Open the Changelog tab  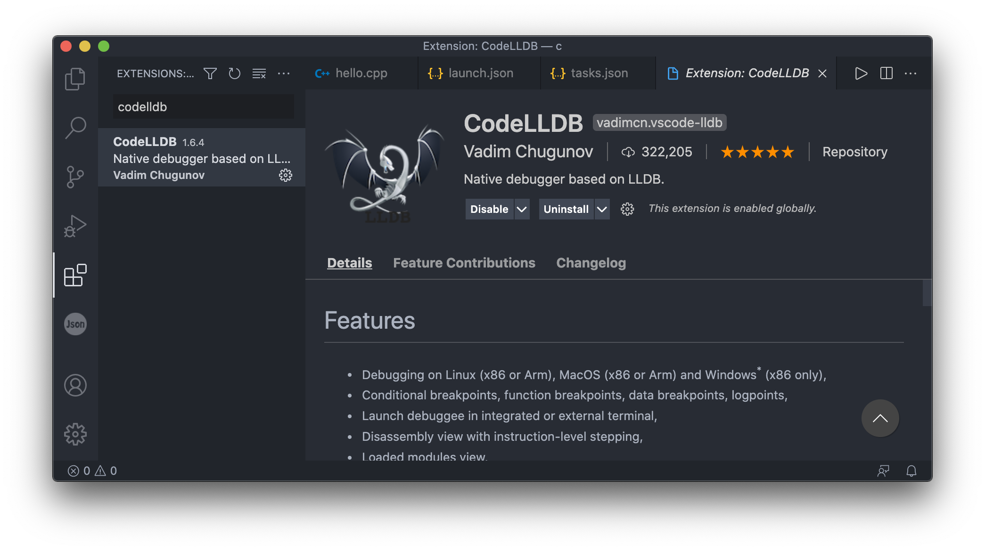click(x=591, y=263)
